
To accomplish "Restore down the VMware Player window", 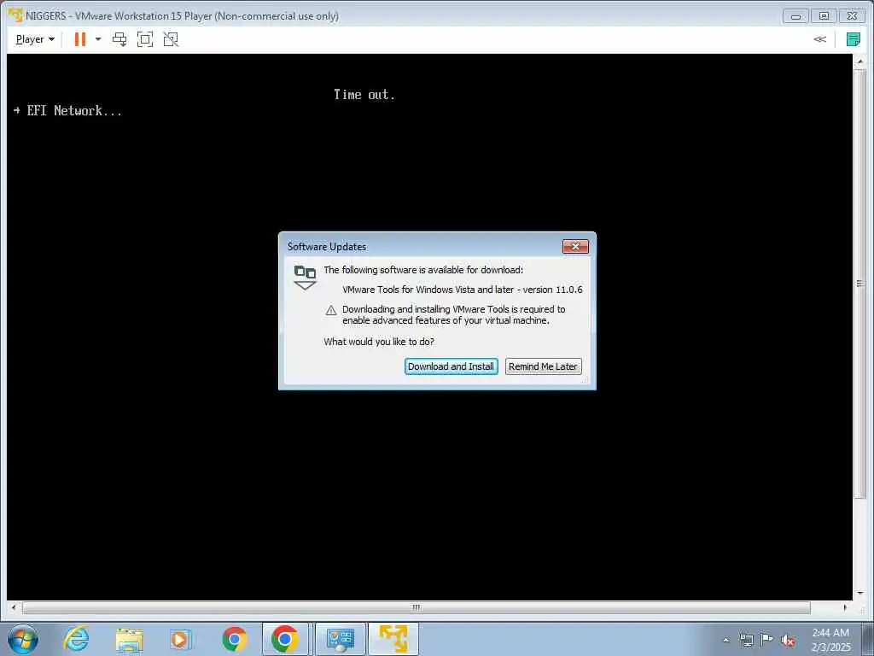I will (x=824, y=16).
